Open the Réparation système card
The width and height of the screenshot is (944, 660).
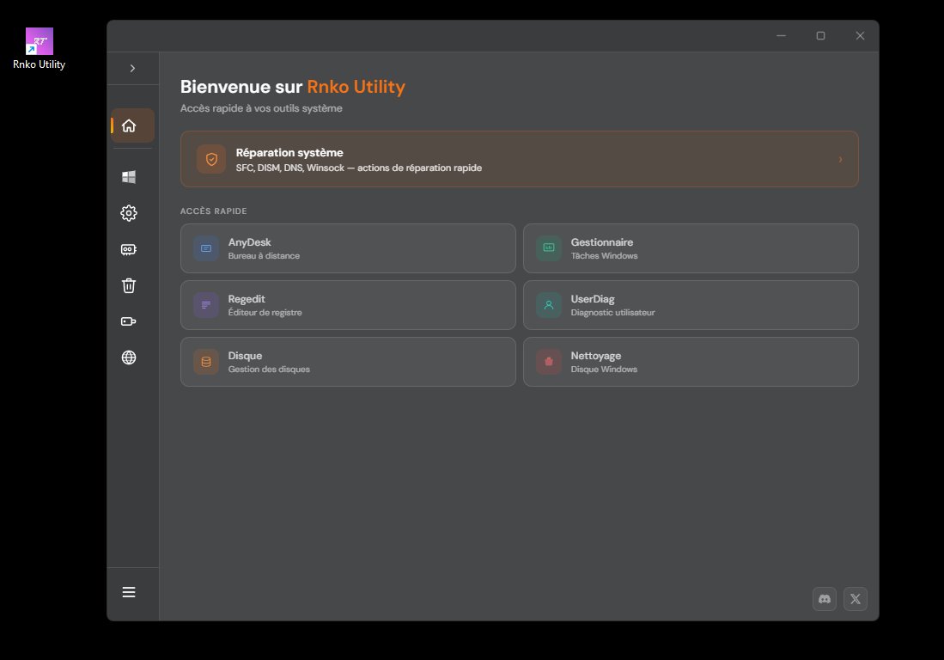click(x=519, y=159)
